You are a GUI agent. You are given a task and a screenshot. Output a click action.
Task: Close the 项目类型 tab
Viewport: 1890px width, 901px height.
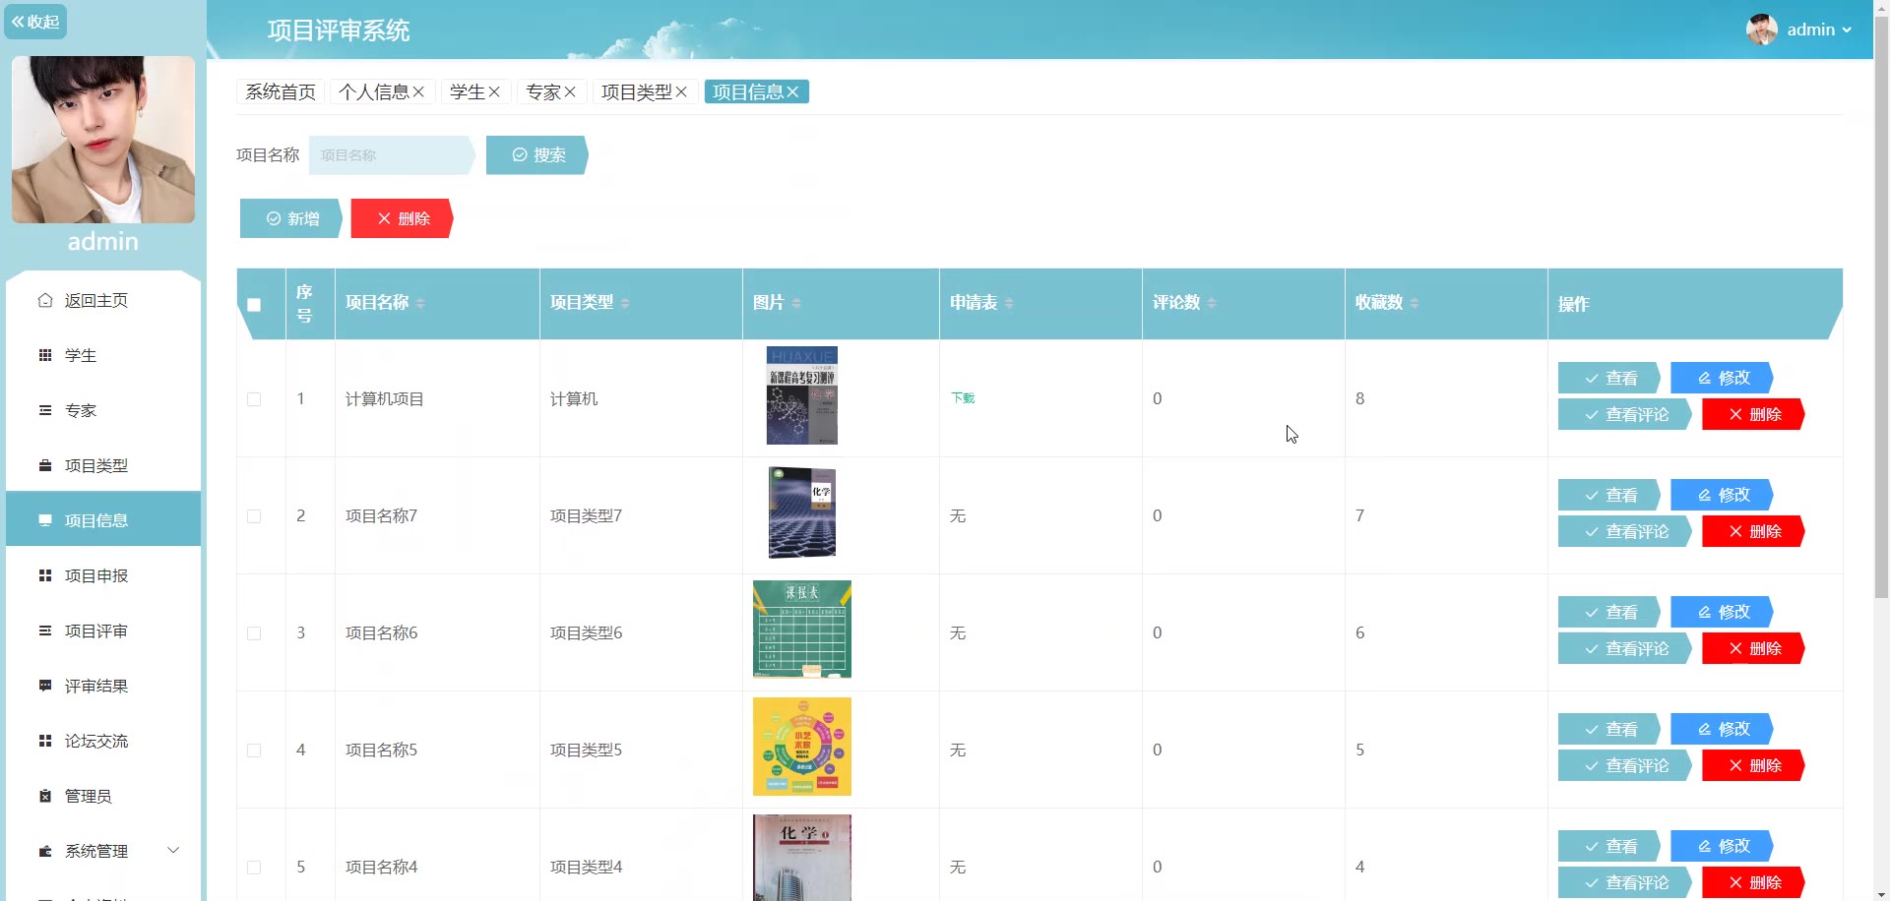point(681,91)
